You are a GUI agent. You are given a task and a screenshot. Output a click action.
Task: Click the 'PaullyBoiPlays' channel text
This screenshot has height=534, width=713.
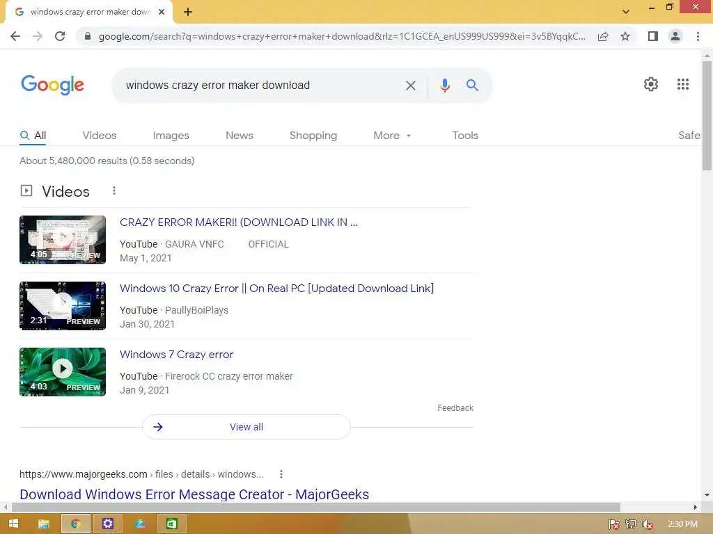[196, 310]
